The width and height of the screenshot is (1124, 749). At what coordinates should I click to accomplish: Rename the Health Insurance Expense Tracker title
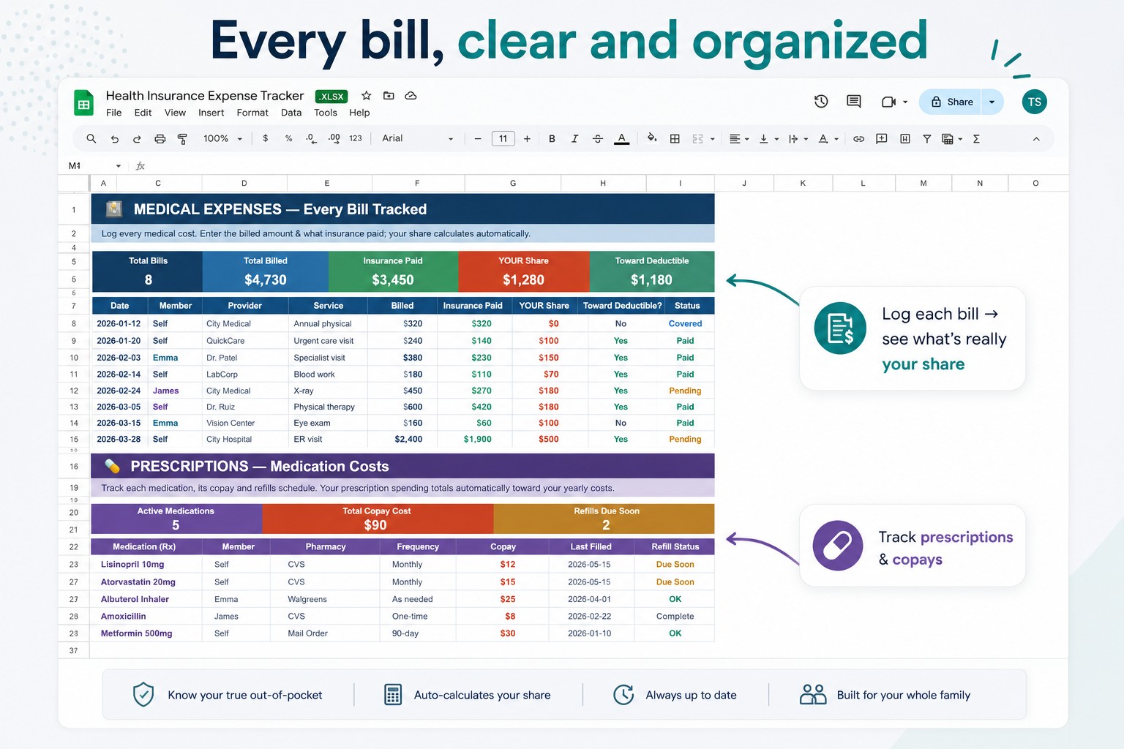[x=205, y=96]
